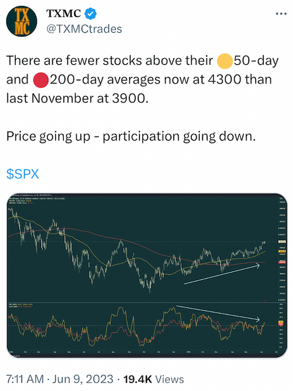Open the 19.4K Views count
This screenshot has height=391, width=293.
(154, 379)
